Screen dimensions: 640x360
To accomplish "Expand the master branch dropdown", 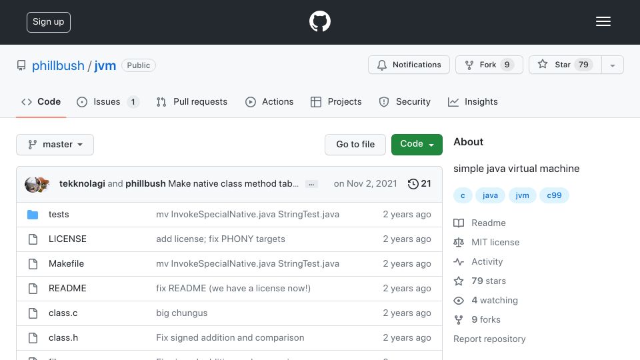I will (x=55, y=145).
